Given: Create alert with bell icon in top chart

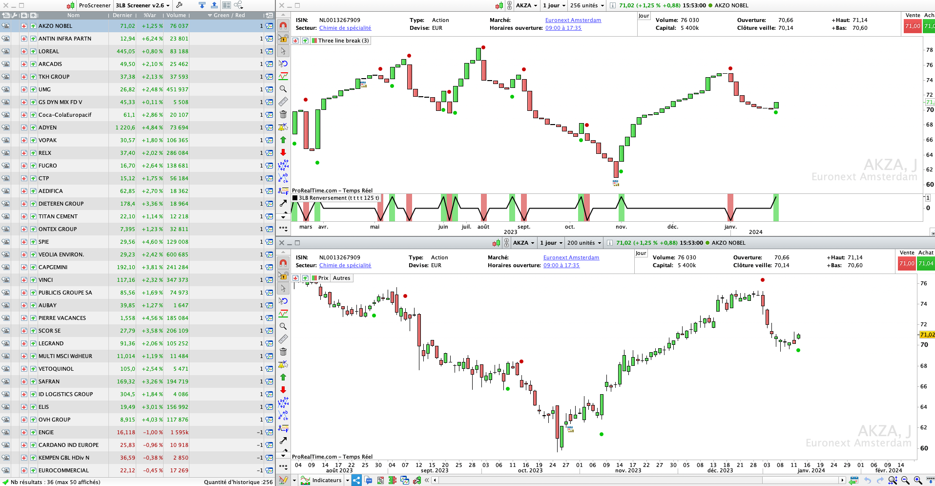Looking at the screenshot, I should [x=283, y=127].
